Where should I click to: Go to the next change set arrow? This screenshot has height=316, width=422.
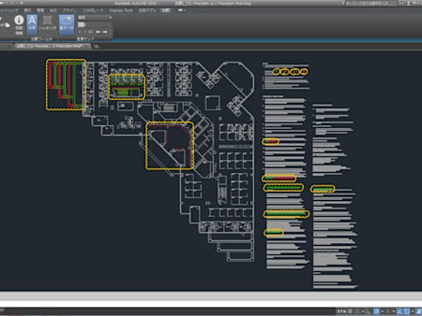click(105, 32)
